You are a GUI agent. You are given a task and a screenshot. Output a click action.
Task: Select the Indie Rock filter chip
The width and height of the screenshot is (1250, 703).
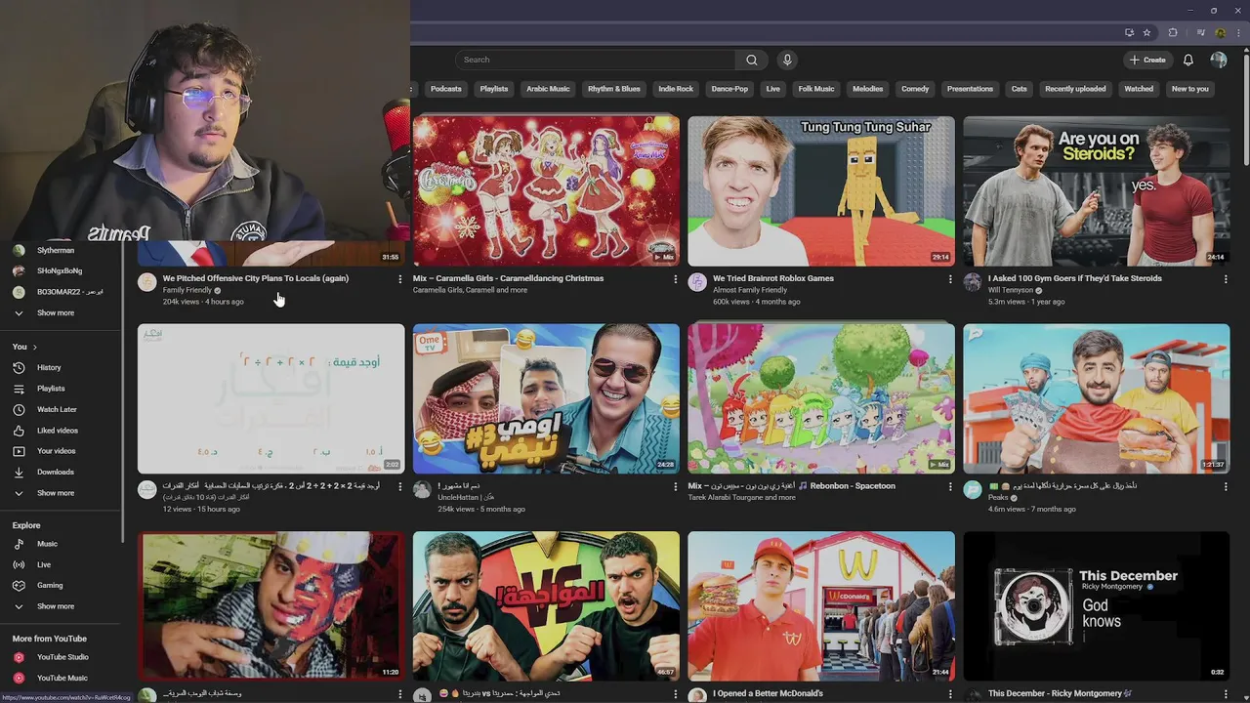tap(676, 89)
